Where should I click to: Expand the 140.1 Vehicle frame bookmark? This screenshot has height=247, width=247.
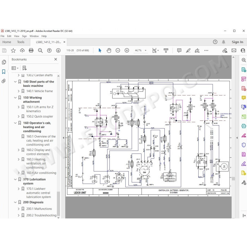(x=19, y=91)
